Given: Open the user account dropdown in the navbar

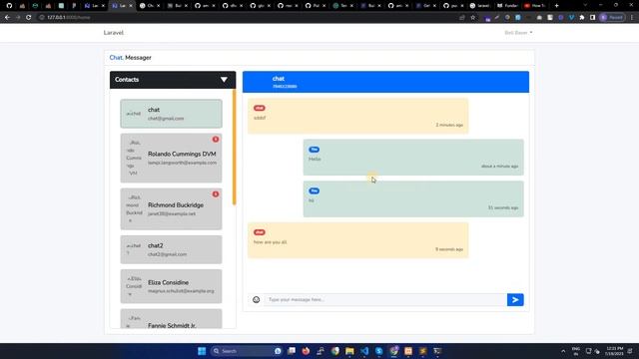Looking at the screenshot, I should click(518, 33).
